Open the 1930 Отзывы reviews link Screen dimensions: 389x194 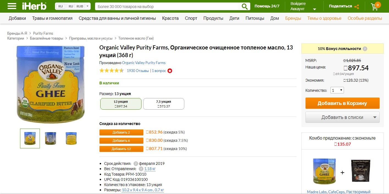click(138, 71)
